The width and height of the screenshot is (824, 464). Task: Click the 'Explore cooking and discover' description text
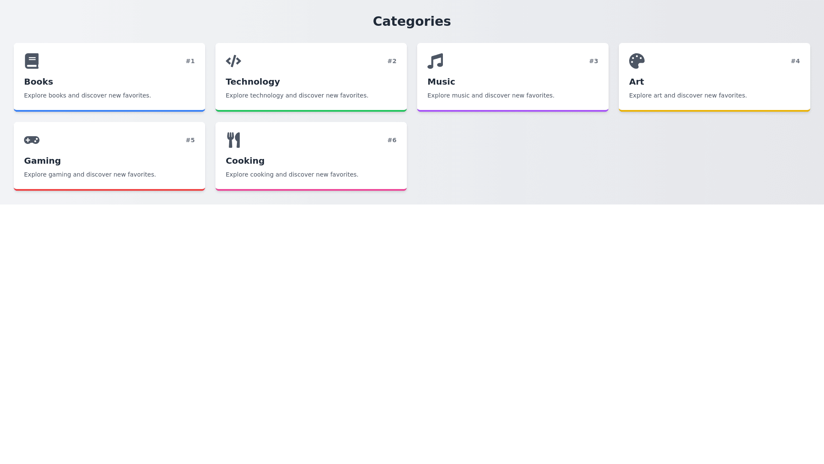tap(292, 174)
